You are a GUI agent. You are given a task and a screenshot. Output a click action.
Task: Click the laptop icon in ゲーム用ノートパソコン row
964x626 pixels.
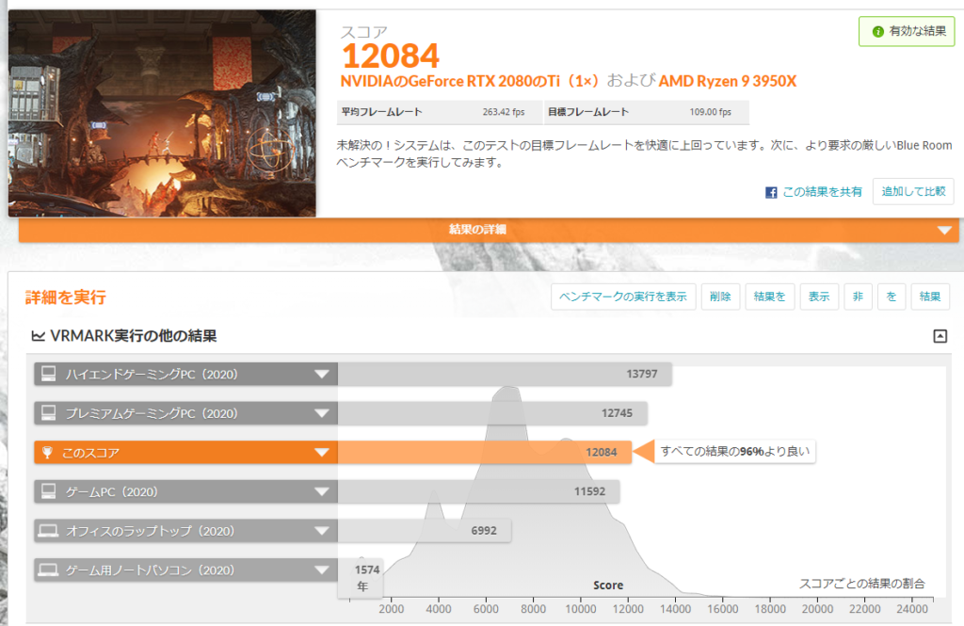pyautogui.click(x=48, y=570)
